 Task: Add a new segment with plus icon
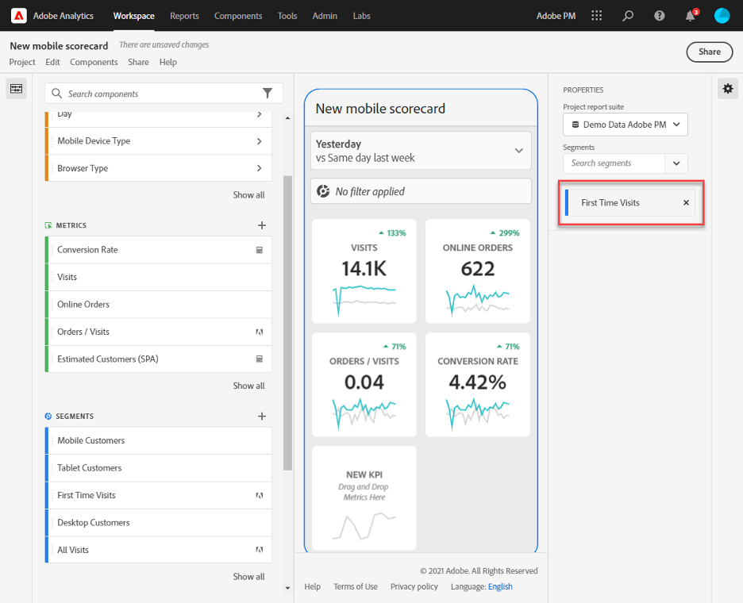click(x=262, y=417)
